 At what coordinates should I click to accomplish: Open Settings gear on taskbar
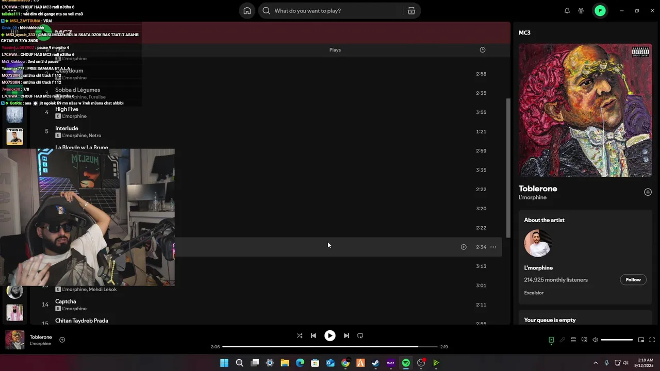[x=270, y=363]
